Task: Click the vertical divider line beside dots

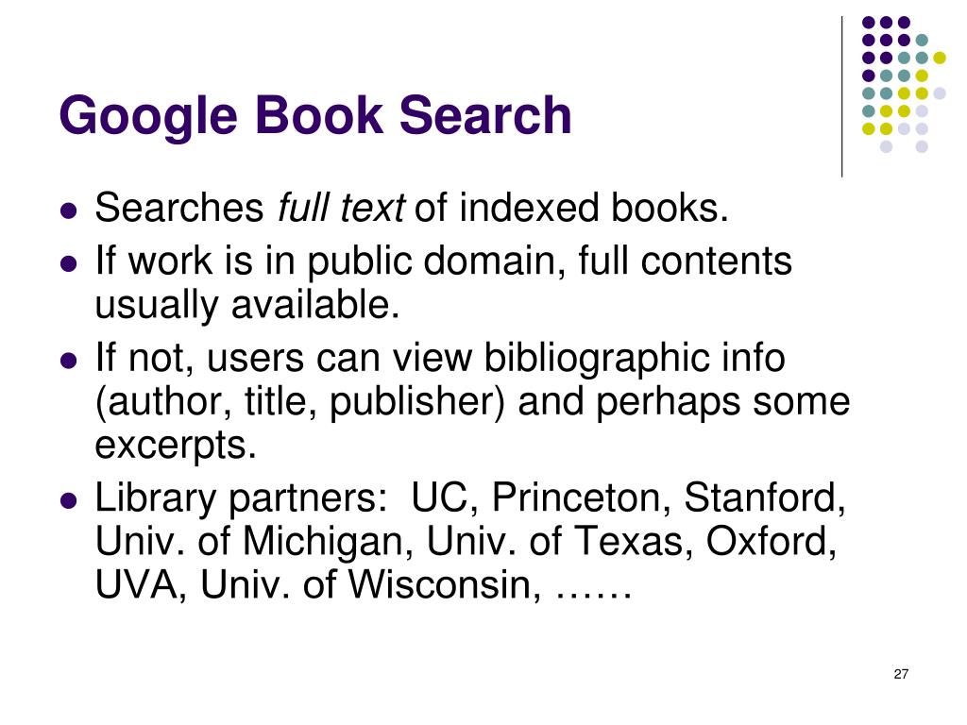Action: 841,97
